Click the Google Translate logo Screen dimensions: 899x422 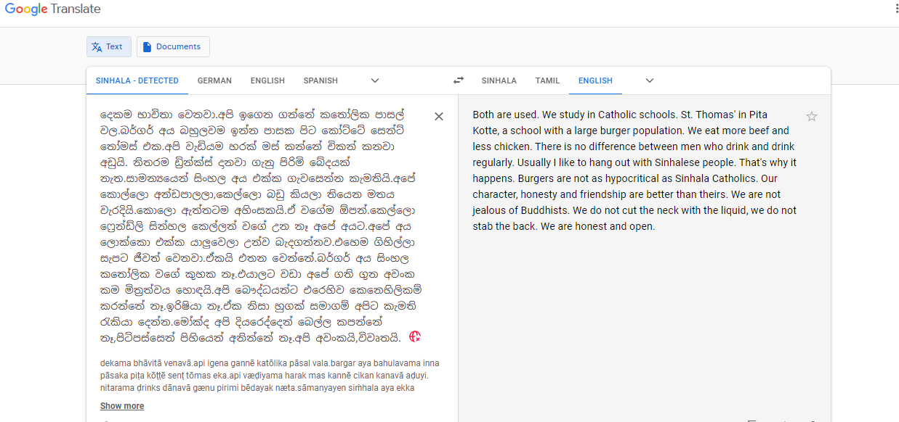click(x=52, y=9)
